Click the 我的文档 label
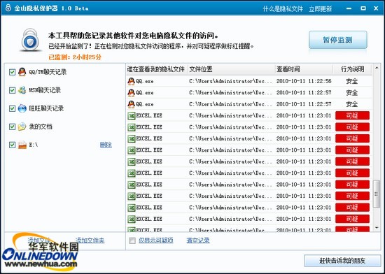Screen dimensions: 385x274 tap(41, 127)
